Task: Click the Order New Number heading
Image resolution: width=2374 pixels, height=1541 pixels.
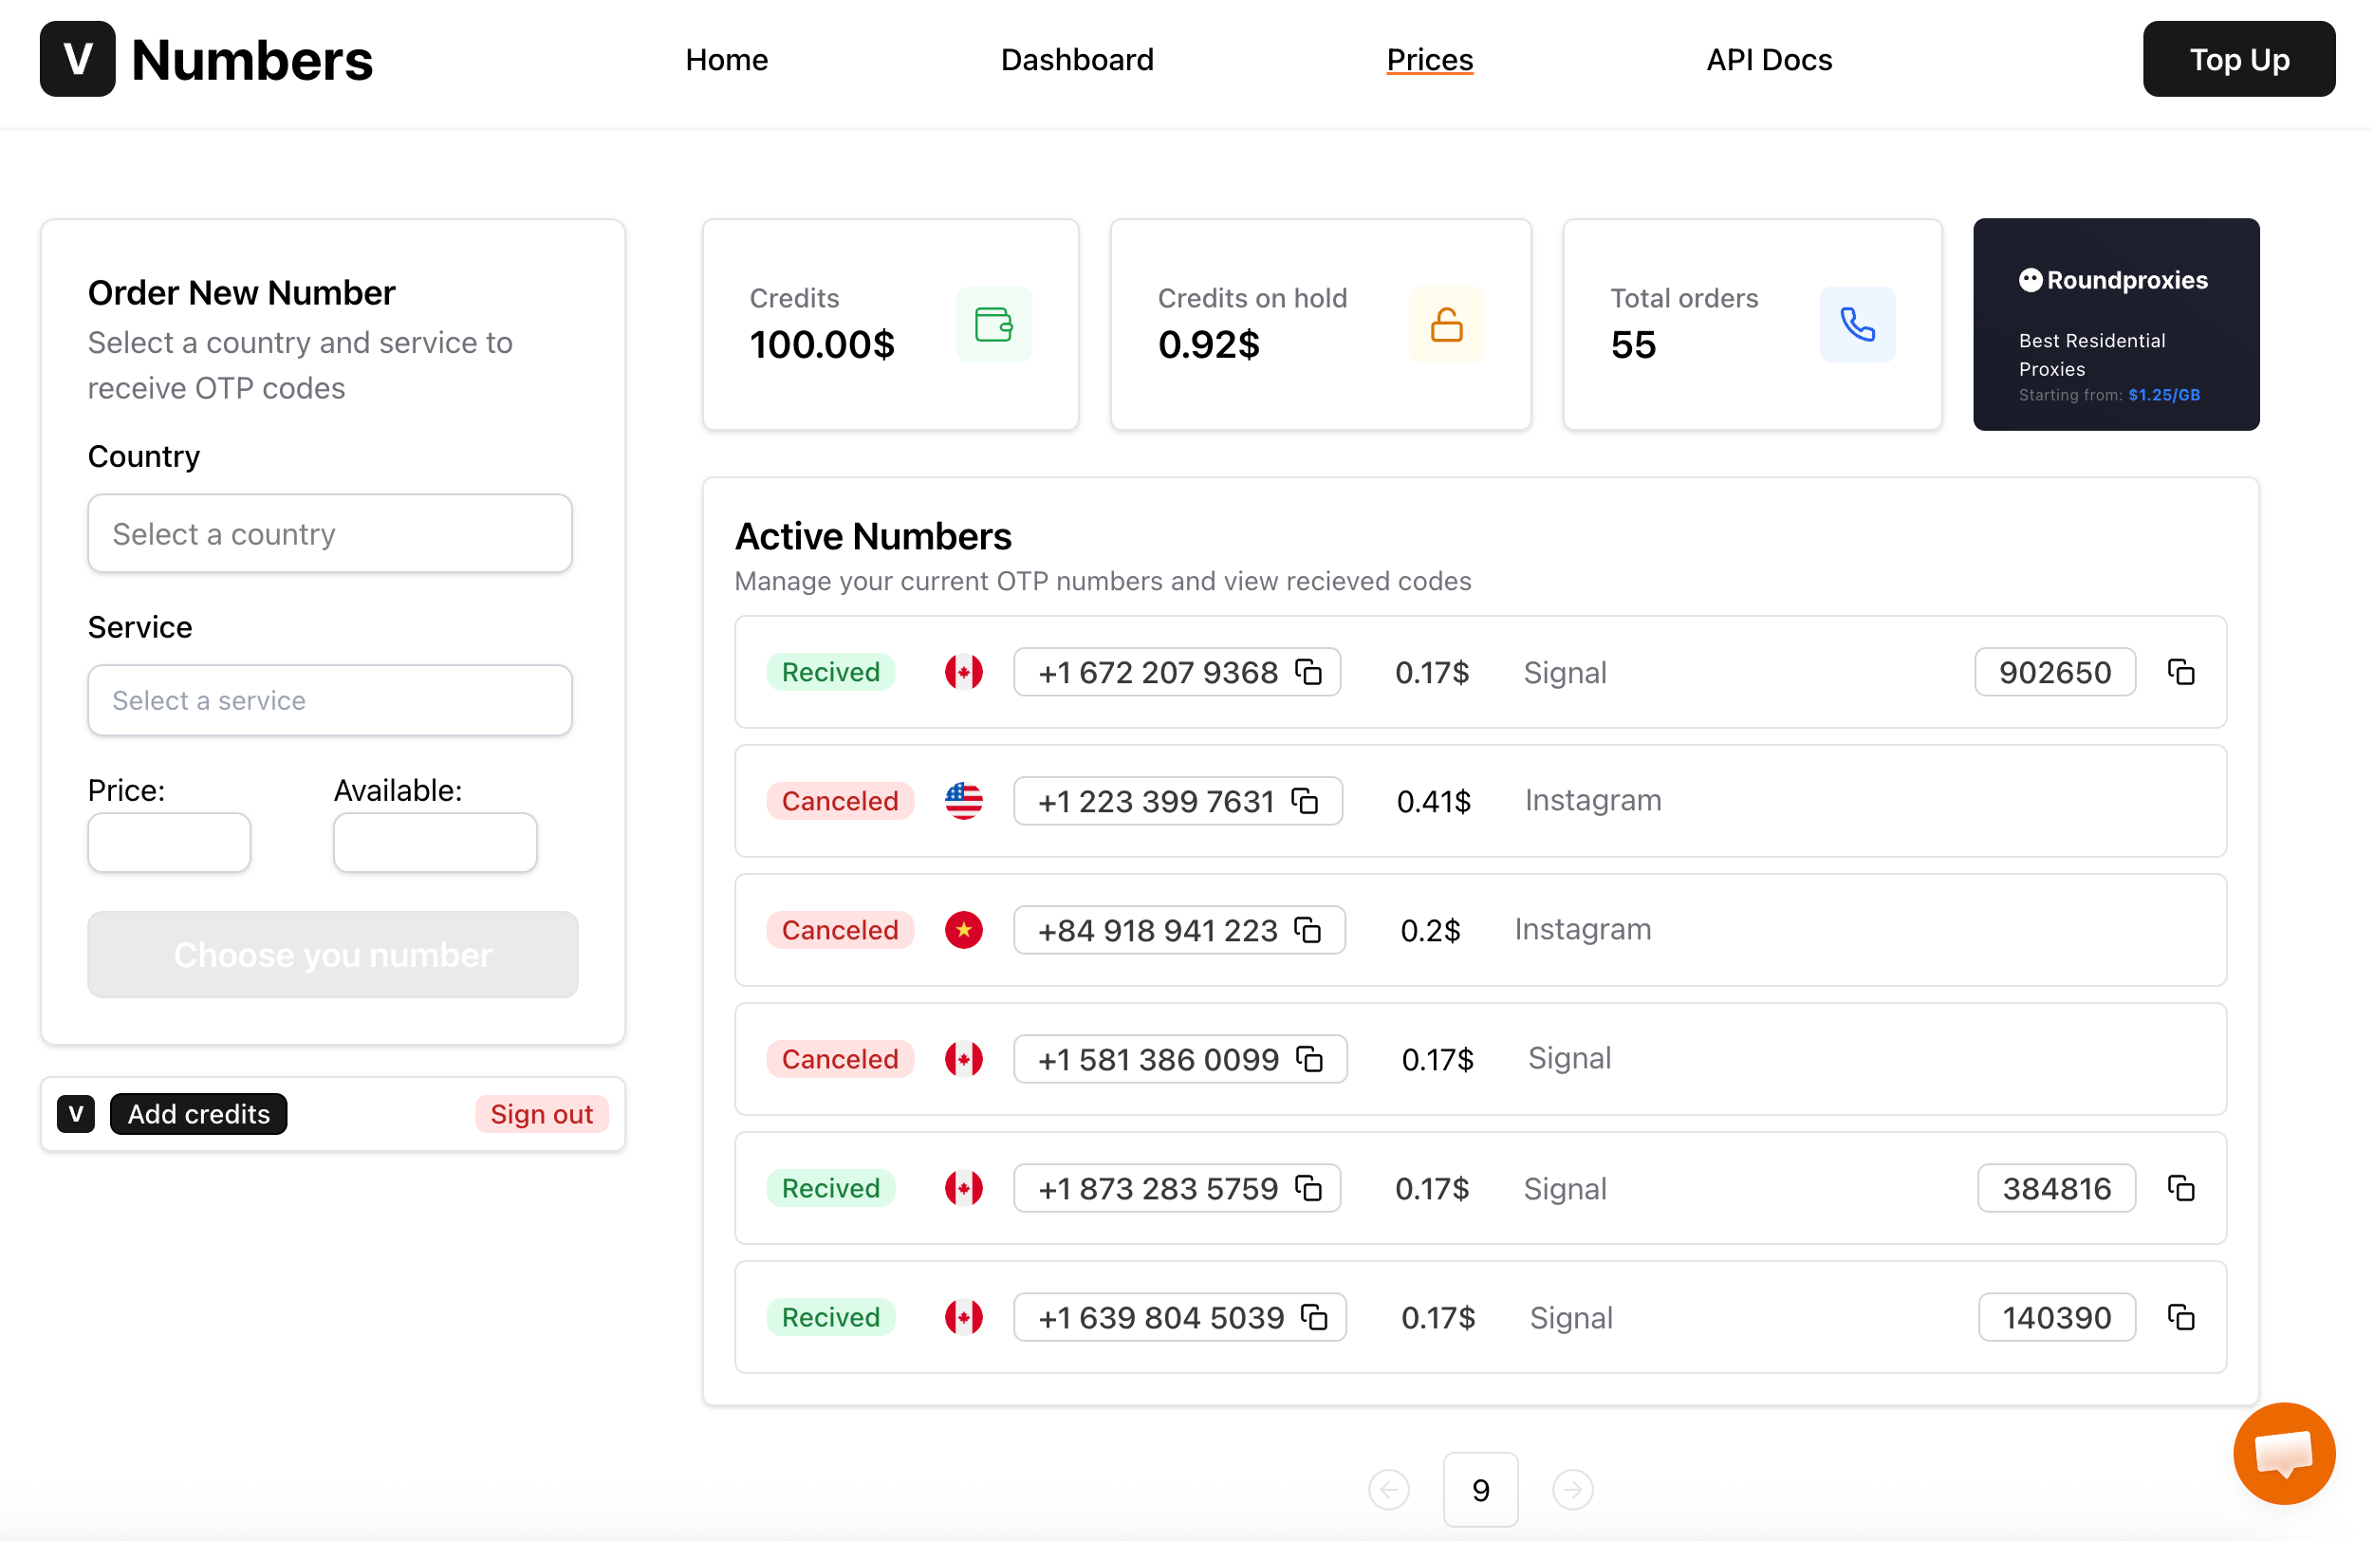Action: pos(241,292)
